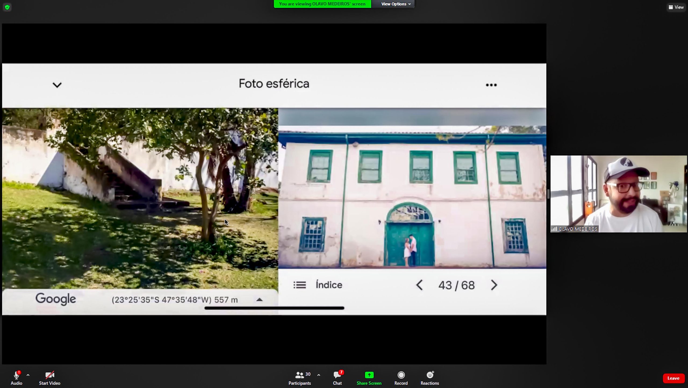Expand audio options caret next to Audio
Screen dimensions: 688x388
pyautogui.click(x=28, y=375)
